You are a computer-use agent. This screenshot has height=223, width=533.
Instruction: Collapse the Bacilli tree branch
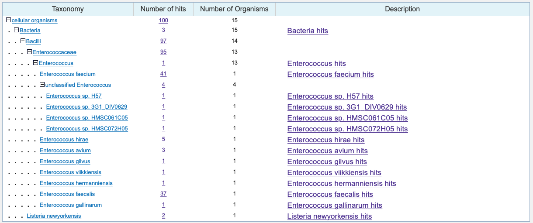[23, 41]
